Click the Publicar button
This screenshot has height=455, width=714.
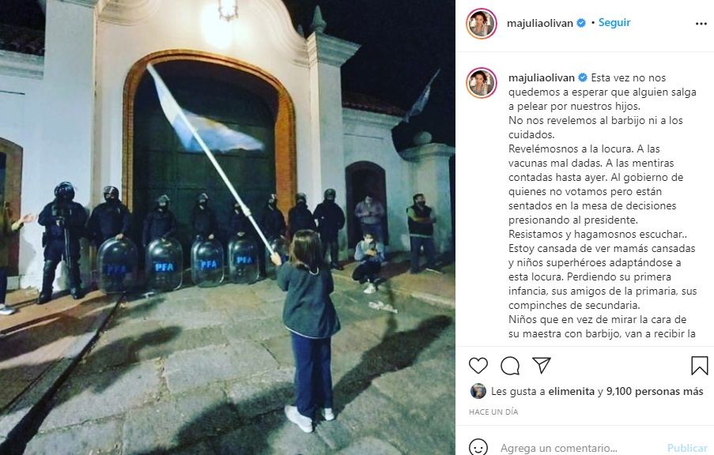tap(687, 449)
